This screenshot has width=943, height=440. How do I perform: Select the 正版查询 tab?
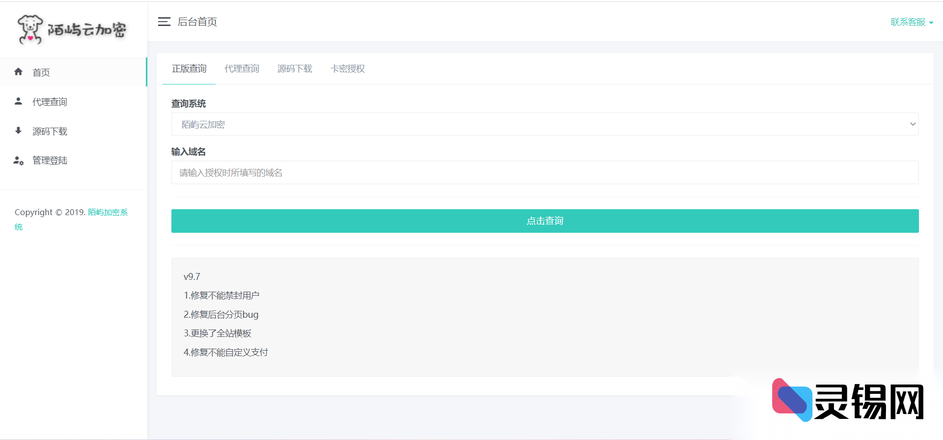[189, 69]
